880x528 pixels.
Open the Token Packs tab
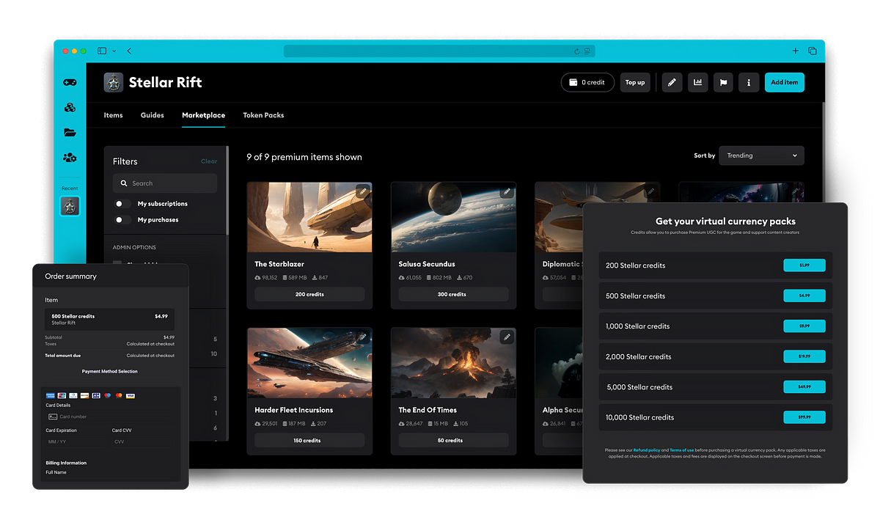(263, 115)
